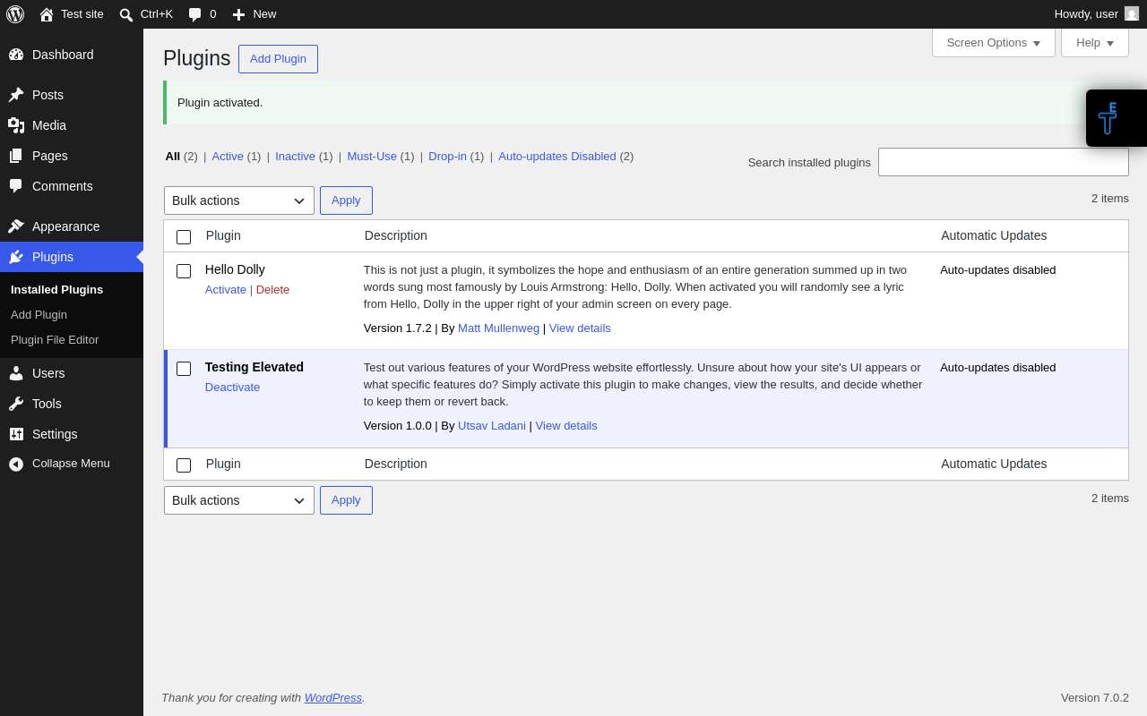
Task: View details for Hello Dolly
Action: point(580,328)
